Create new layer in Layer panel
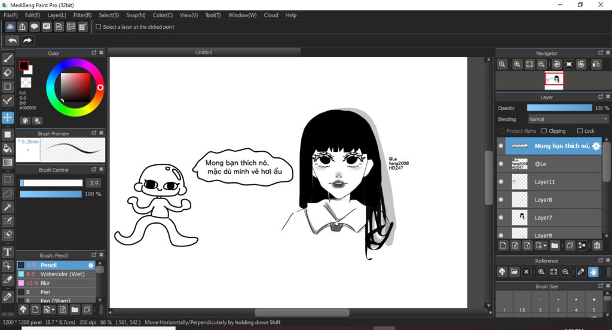Screen dimensions: 612x330 point(503,245)
